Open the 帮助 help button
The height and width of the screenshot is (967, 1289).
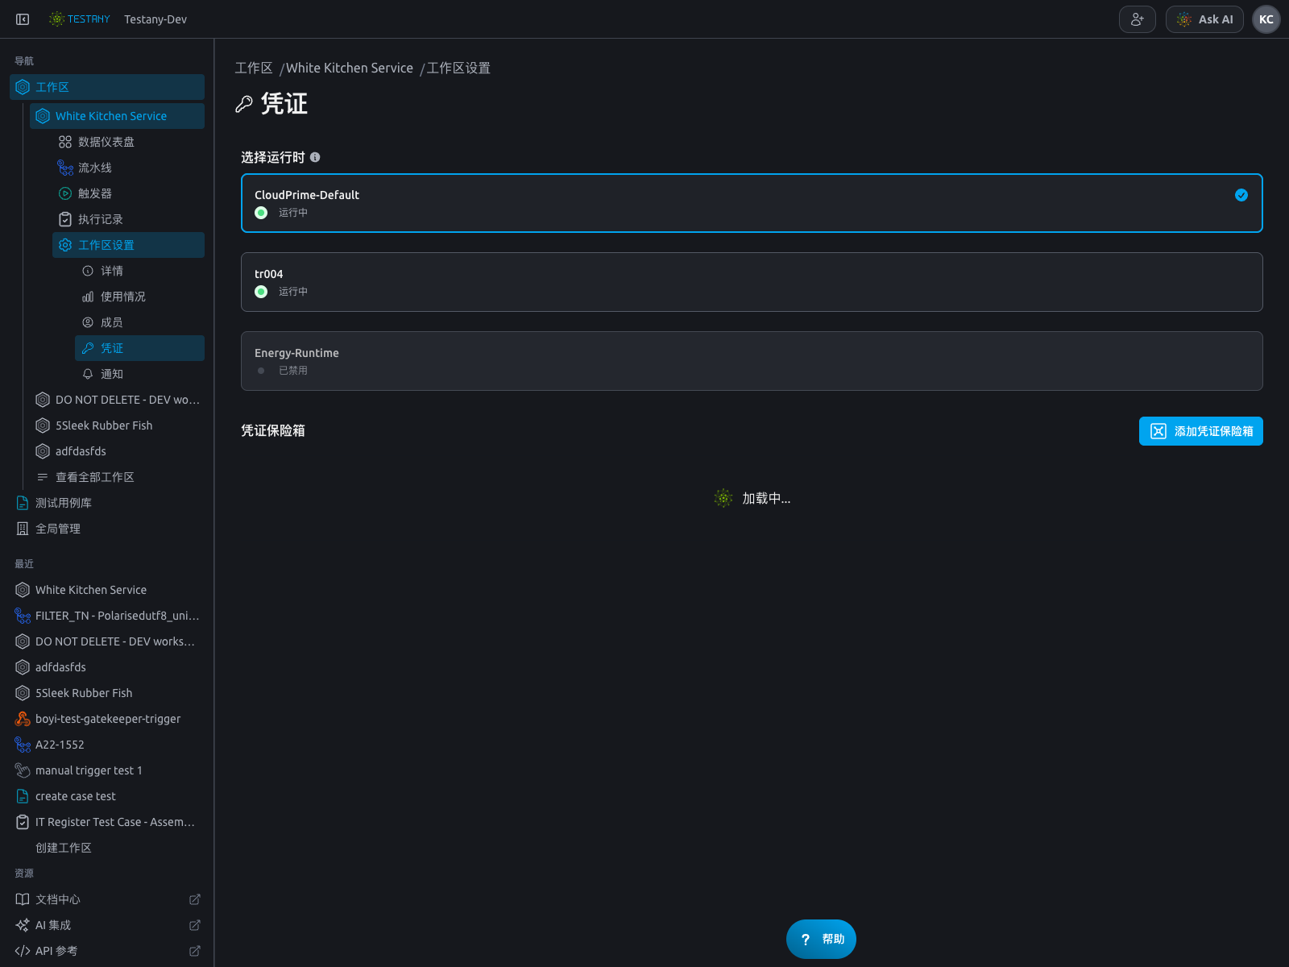point(821,939)
